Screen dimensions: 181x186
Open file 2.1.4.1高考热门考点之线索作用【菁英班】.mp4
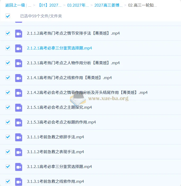69,78
